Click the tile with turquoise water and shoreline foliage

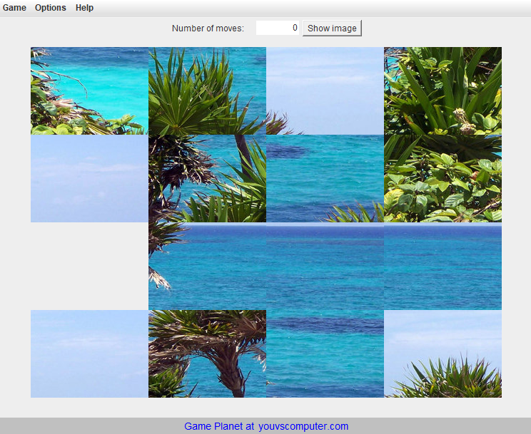click(x=89, y=91)
